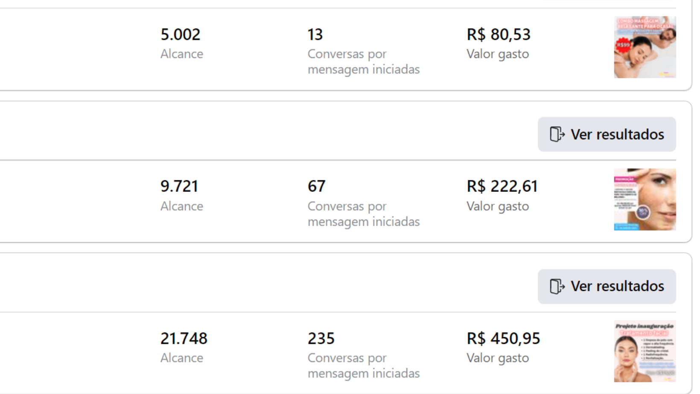Open the Projeto inauguração ad thumbnail

click(645, 351)
